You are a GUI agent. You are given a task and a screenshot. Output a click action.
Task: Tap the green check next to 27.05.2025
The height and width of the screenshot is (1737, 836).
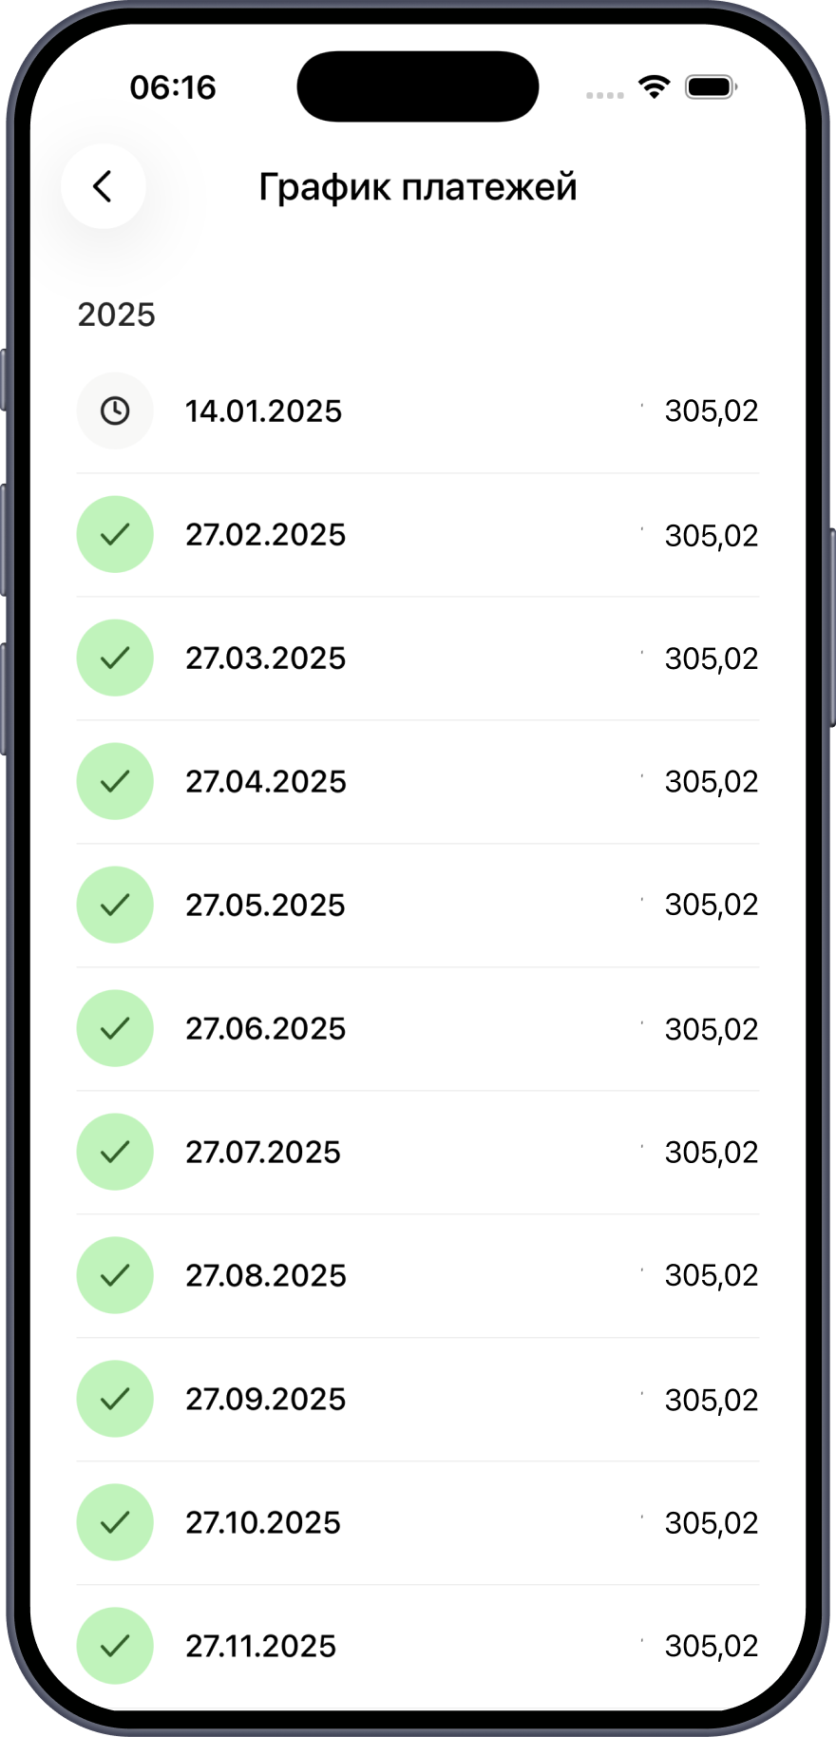pos(115,905)
